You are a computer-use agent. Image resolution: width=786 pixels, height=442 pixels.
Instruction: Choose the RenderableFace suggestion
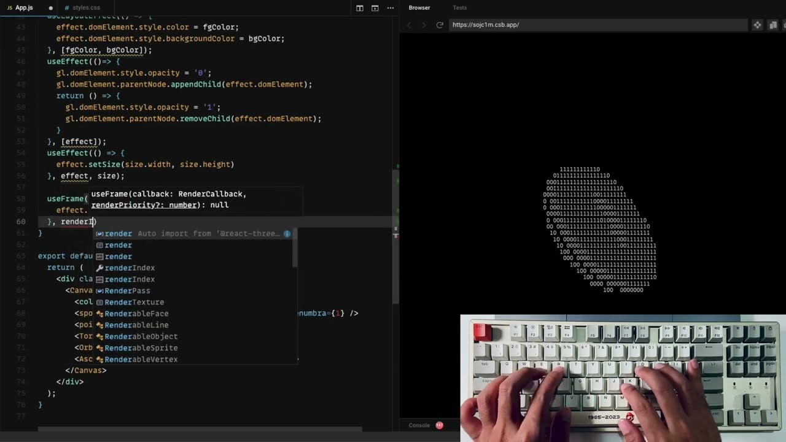click(x=193, y=314)
